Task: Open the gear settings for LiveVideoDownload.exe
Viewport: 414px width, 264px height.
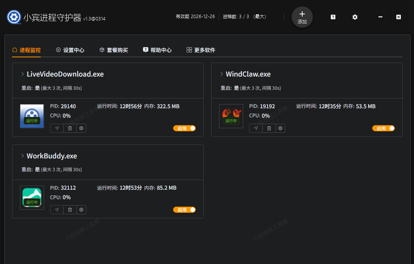Action: coord(81,128)
